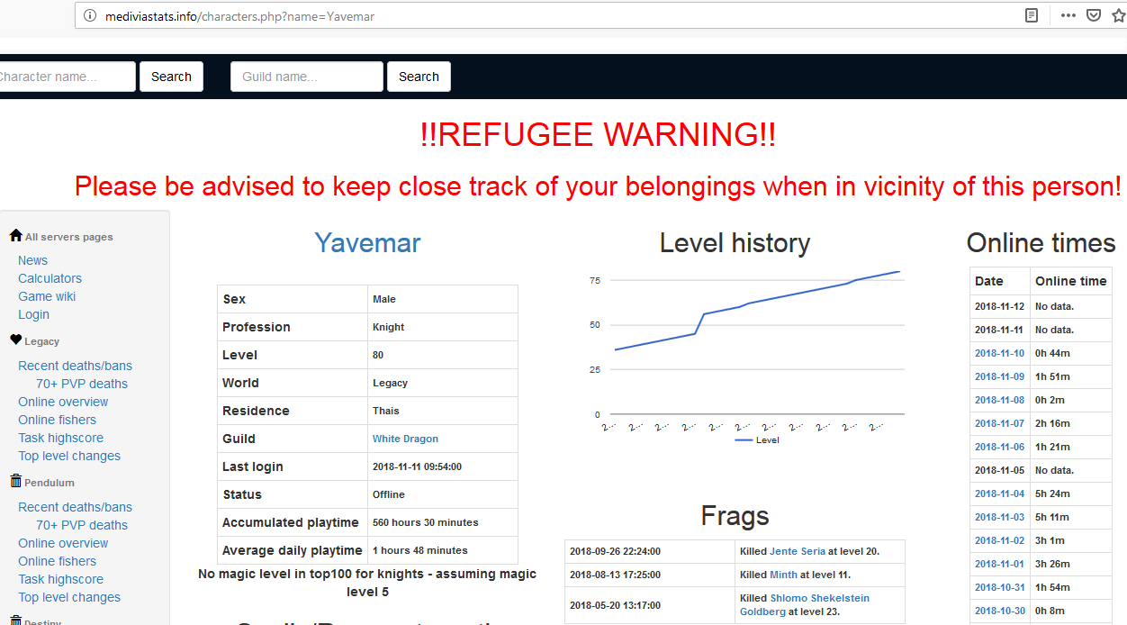This screenshot has width=1127, height=625.
Task: Open the Login link in sidebar
Action: point(33,314)
